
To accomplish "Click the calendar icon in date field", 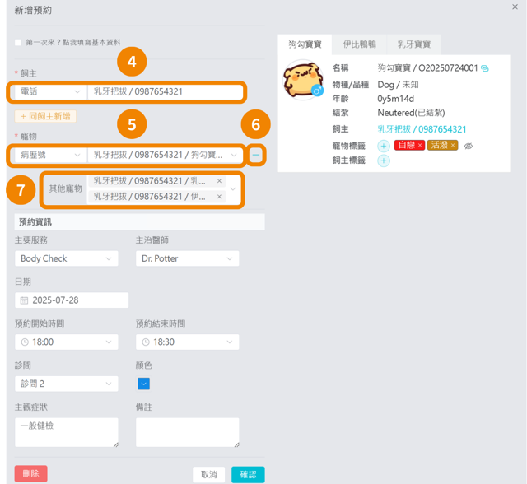I will point(24,300).
